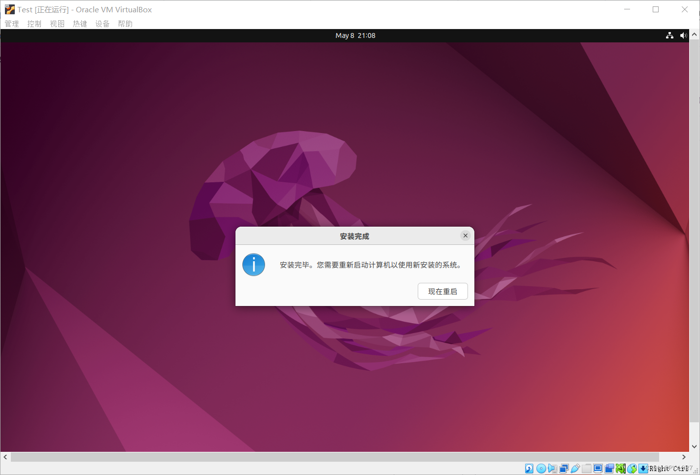The height and width of the screenshot is (475, 700).
Task: Click the vertical scrollbar thumb
Action: (x=695, y=232)
